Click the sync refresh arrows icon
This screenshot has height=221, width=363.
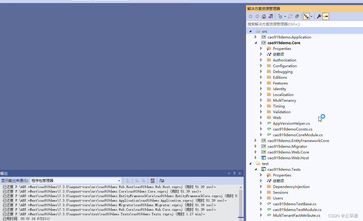coord(290,16)
